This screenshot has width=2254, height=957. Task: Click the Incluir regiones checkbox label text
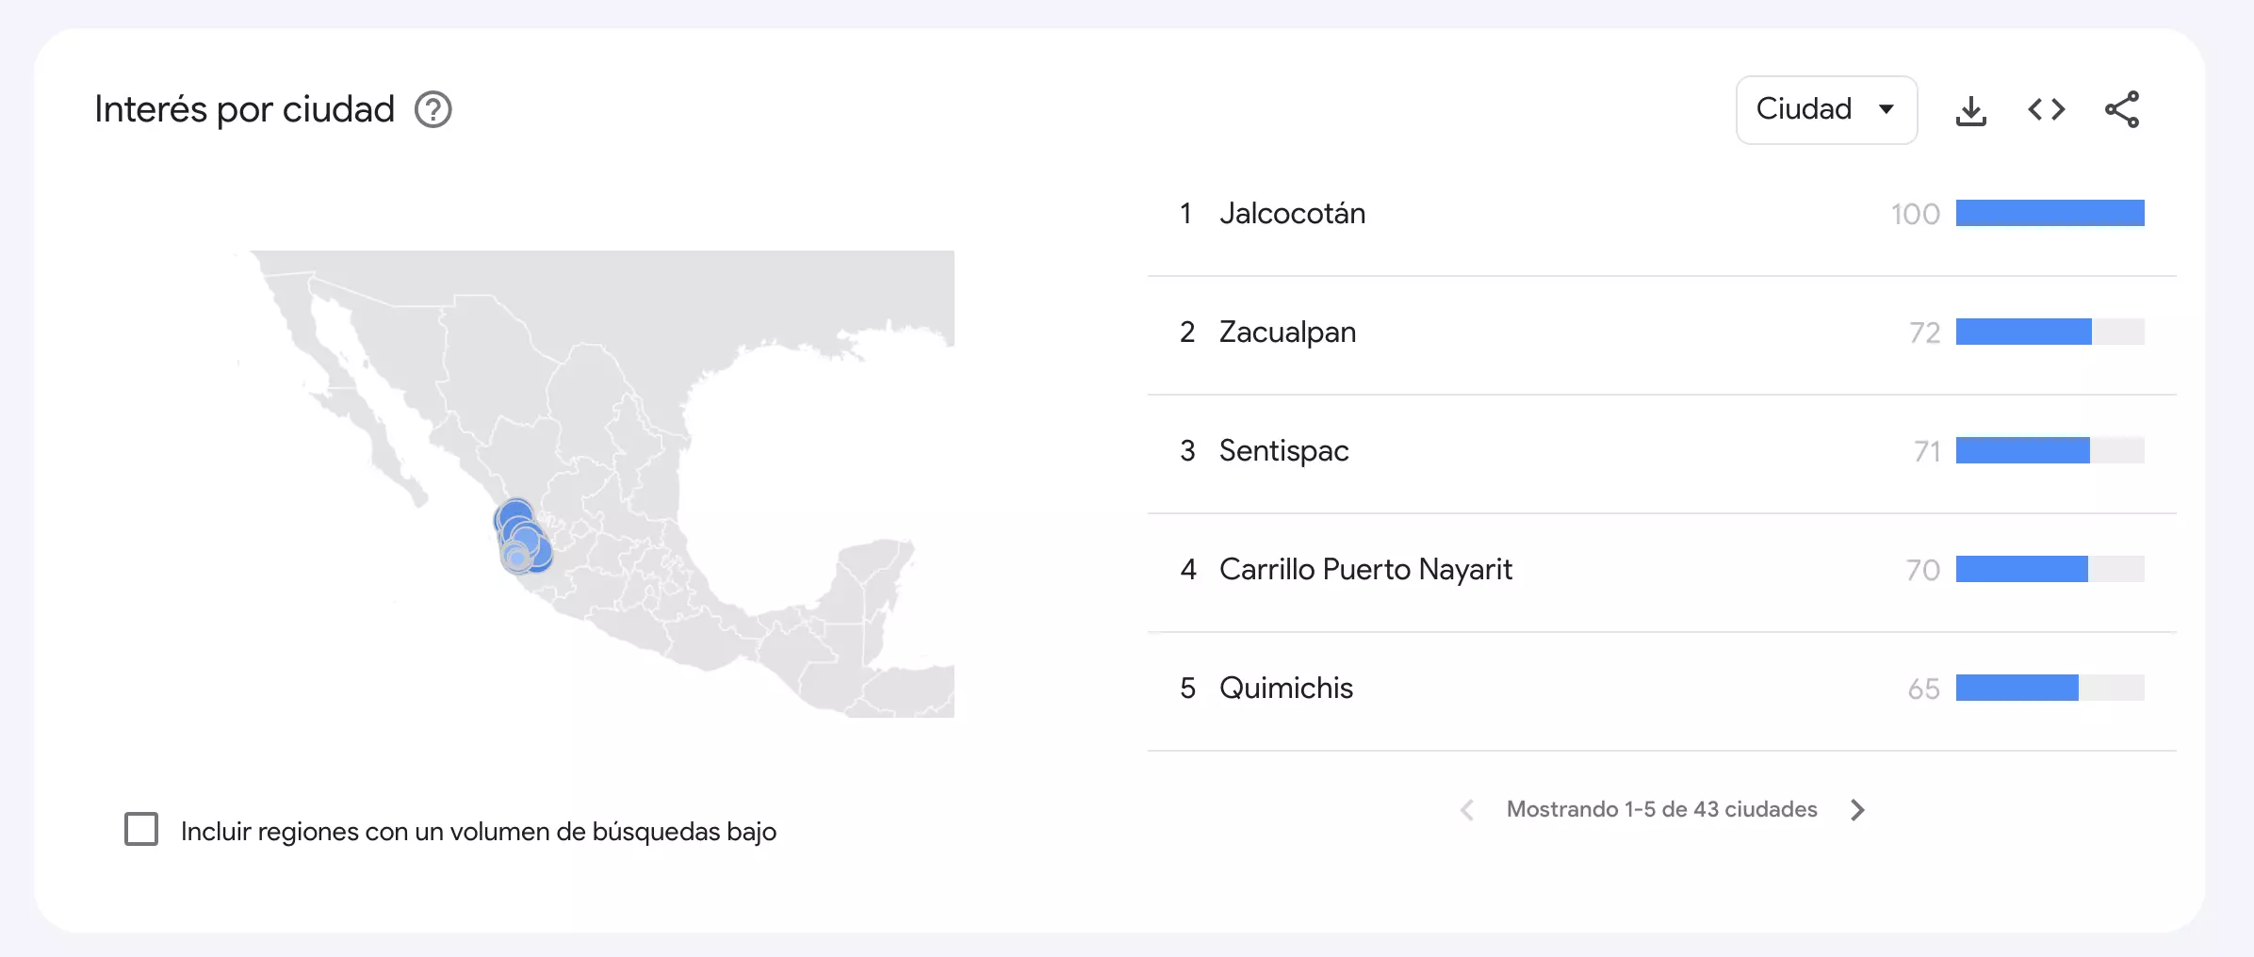(x=479, y=832)
